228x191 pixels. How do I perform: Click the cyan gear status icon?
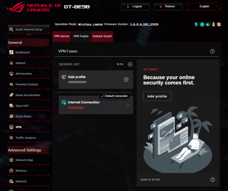click(x=202, y=24)
